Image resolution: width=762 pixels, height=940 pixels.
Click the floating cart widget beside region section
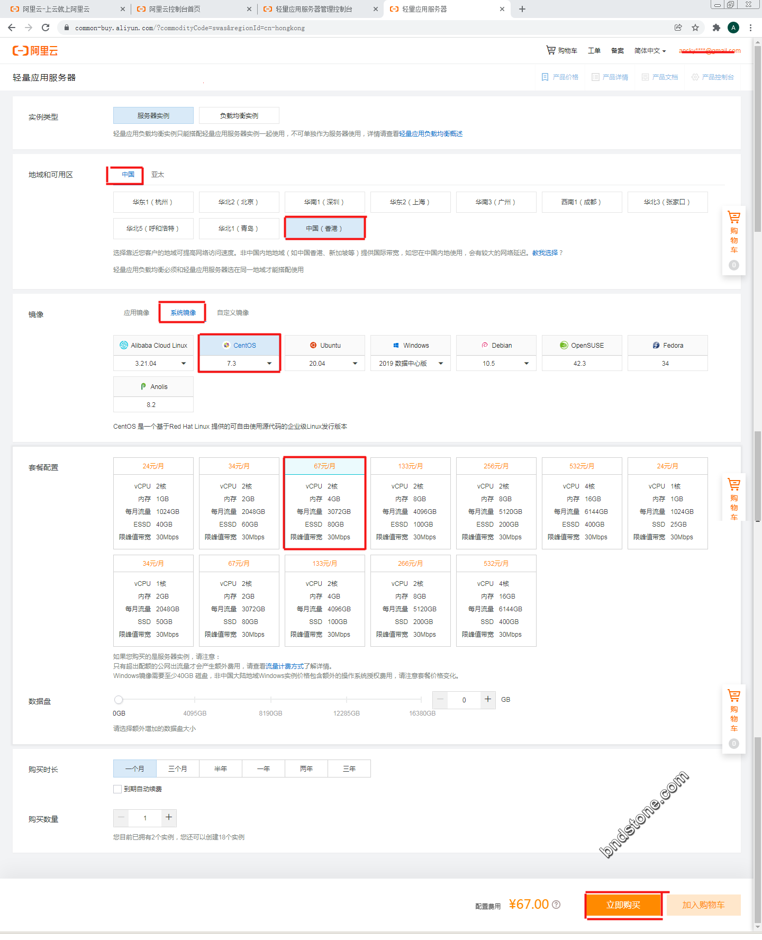pyautogui.click(x=734, y=240)
